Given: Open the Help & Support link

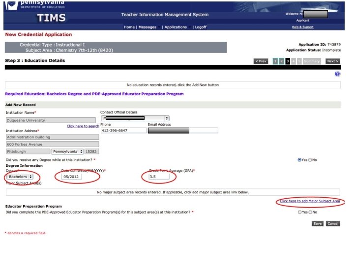Looking at the screenshot, I should click(x=302, y=27).
